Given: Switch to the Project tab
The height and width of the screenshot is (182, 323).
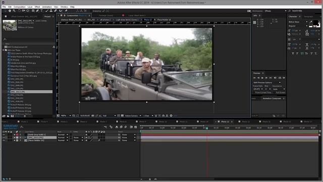Looking at the screenshot, I should (47, 17).
